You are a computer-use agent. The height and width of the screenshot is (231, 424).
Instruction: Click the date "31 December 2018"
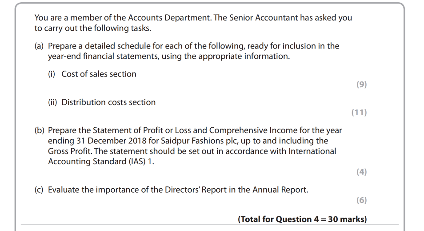click(x=79, y=141)
